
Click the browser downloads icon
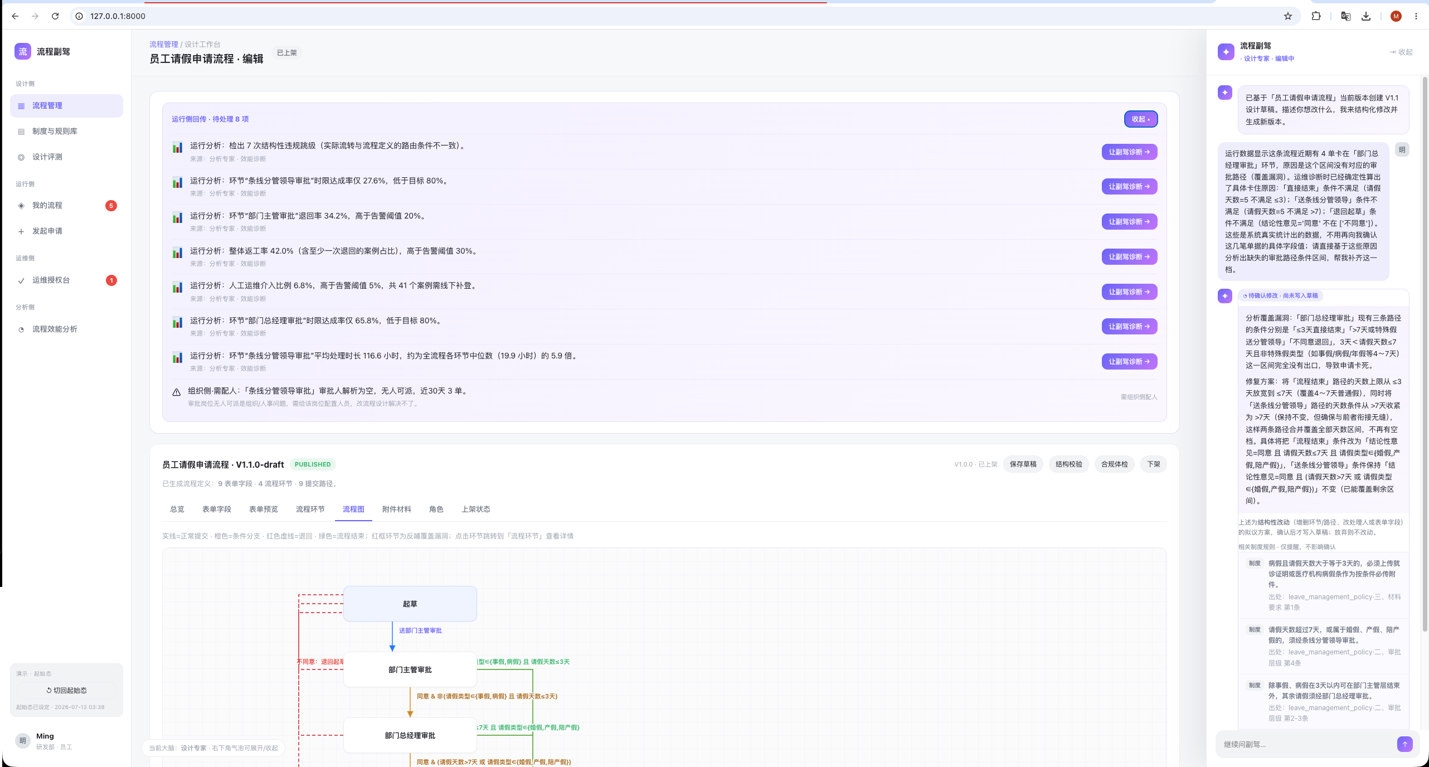pos(1365,16)
